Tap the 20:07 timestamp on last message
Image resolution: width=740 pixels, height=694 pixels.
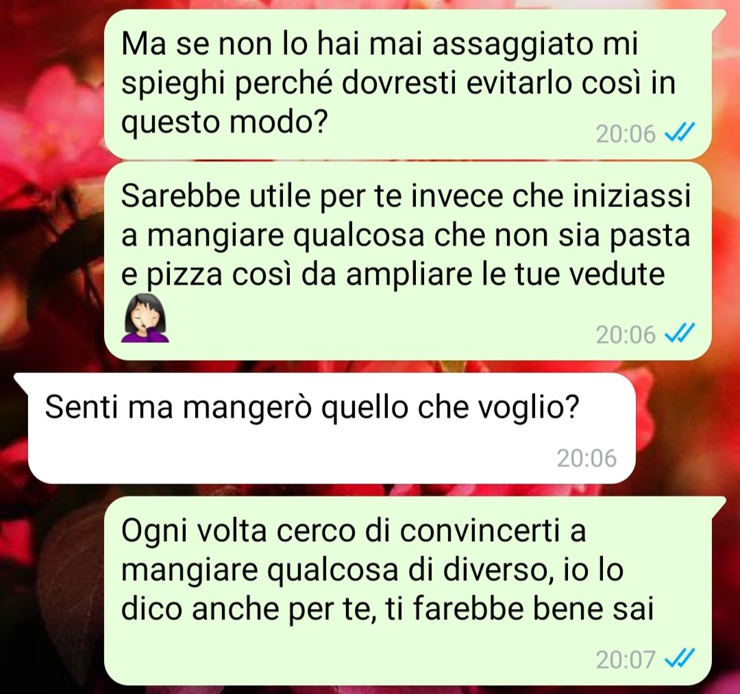626,659
